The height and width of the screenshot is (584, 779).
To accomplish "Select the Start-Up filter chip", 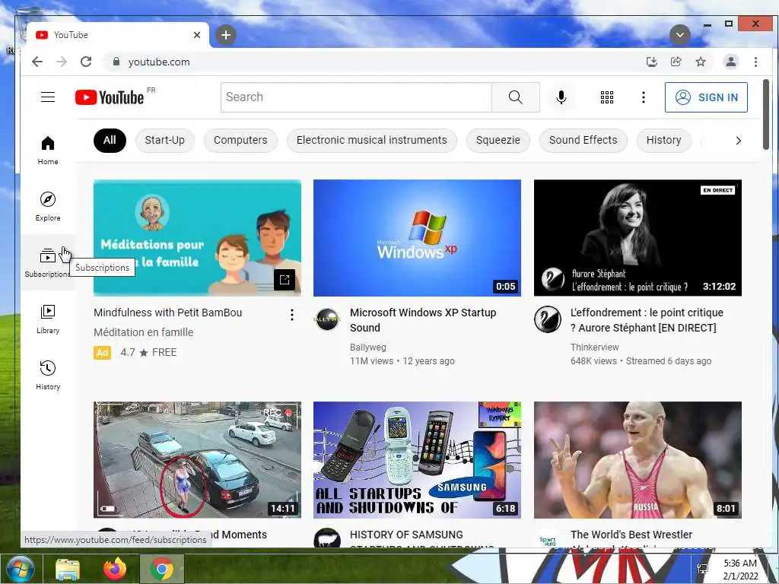I will [x=164, y=140].
